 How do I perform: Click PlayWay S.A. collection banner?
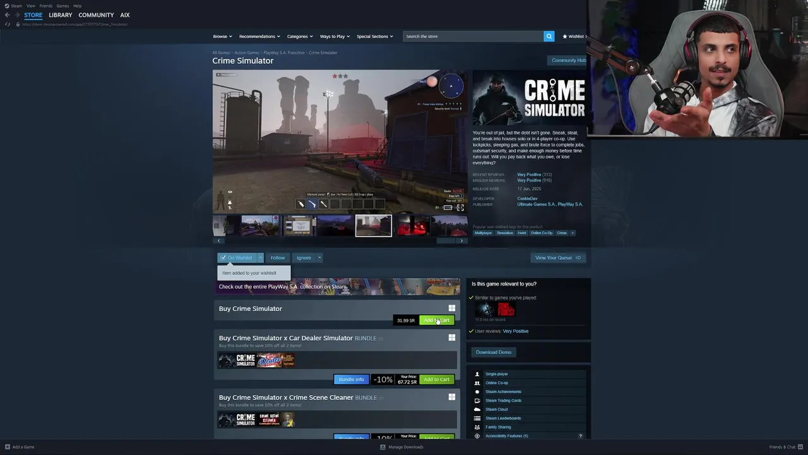(x=339, y=286)
